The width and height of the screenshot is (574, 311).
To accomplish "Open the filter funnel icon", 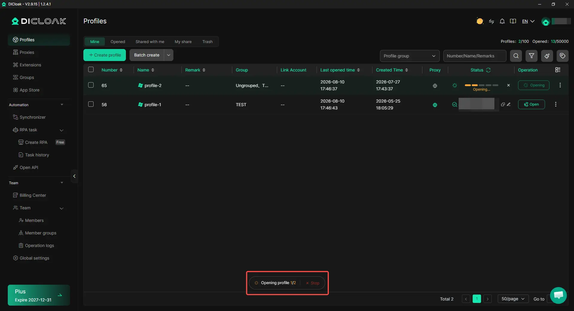I will [x=531, y=56].
